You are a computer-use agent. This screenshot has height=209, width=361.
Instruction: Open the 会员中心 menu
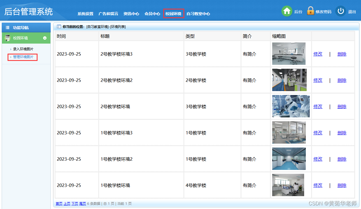[152, 14]
